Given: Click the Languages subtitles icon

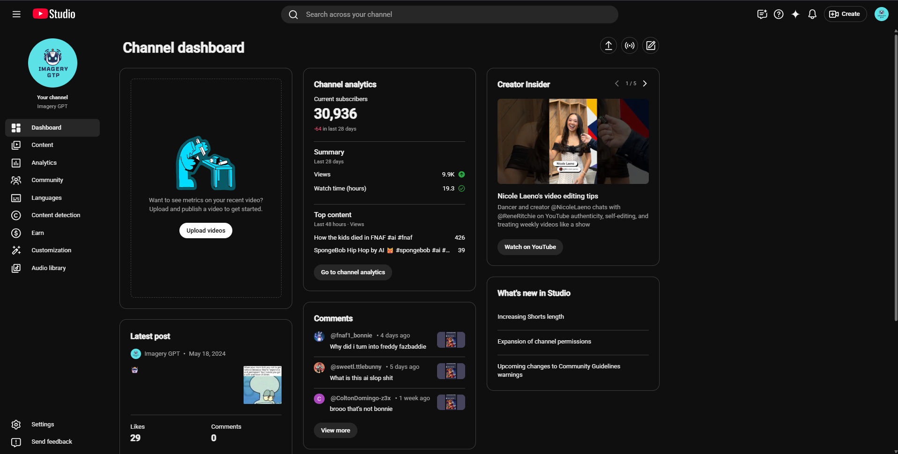Looking at the screenshot, I should pos(16,198).
